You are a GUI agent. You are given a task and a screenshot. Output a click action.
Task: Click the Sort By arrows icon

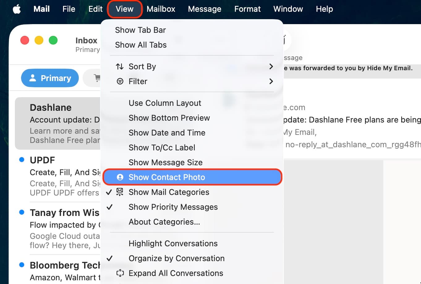coord(120,67)
